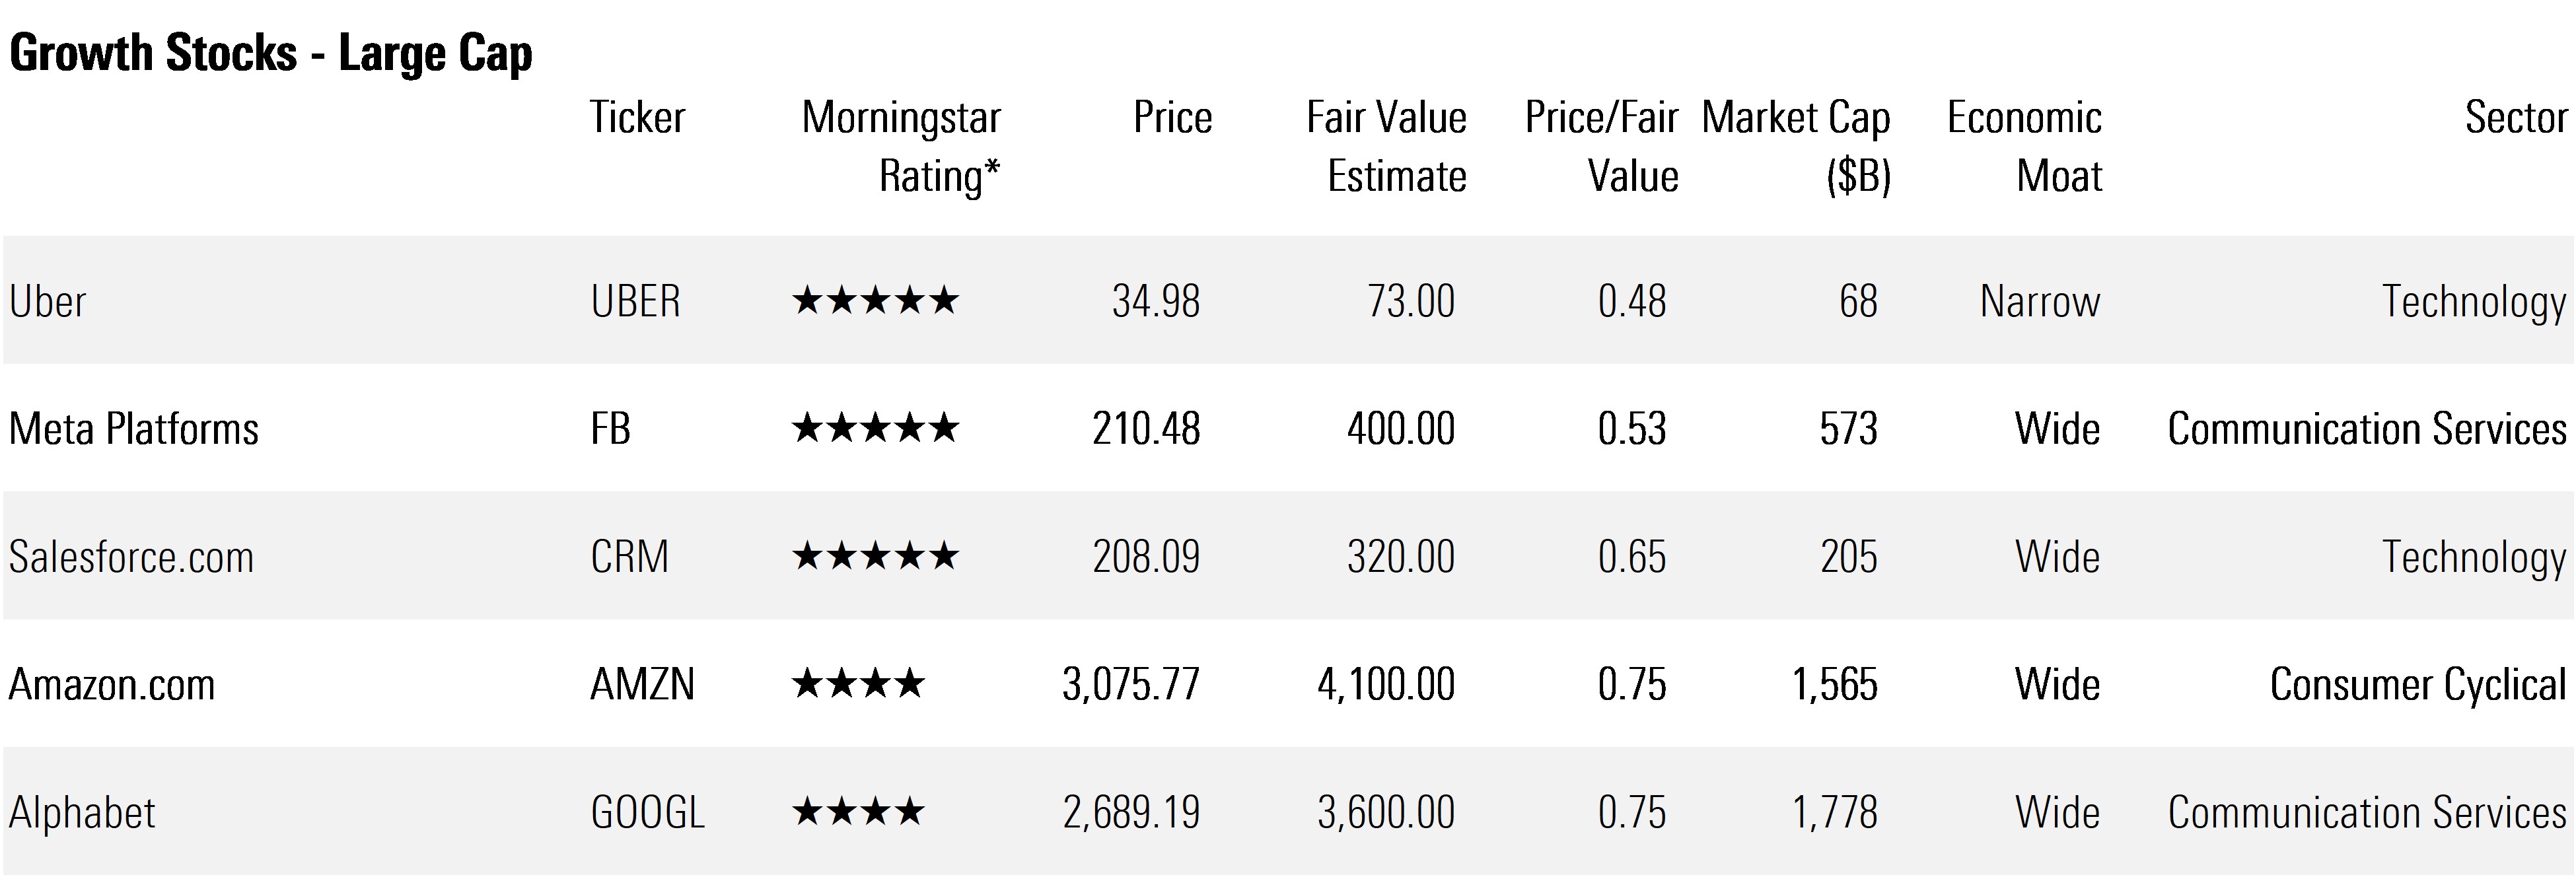The width and height of the screenshot is (2576, 877).
Task: Click the Sector column header
Action: tap(2515, 118)
